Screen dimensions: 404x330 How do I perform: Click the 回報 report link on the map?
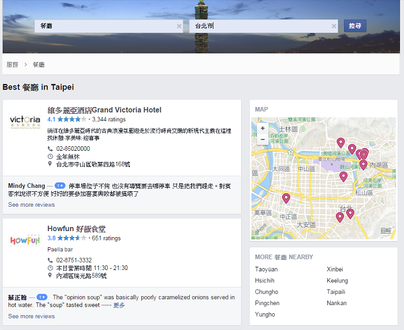(x=386, y=230)
